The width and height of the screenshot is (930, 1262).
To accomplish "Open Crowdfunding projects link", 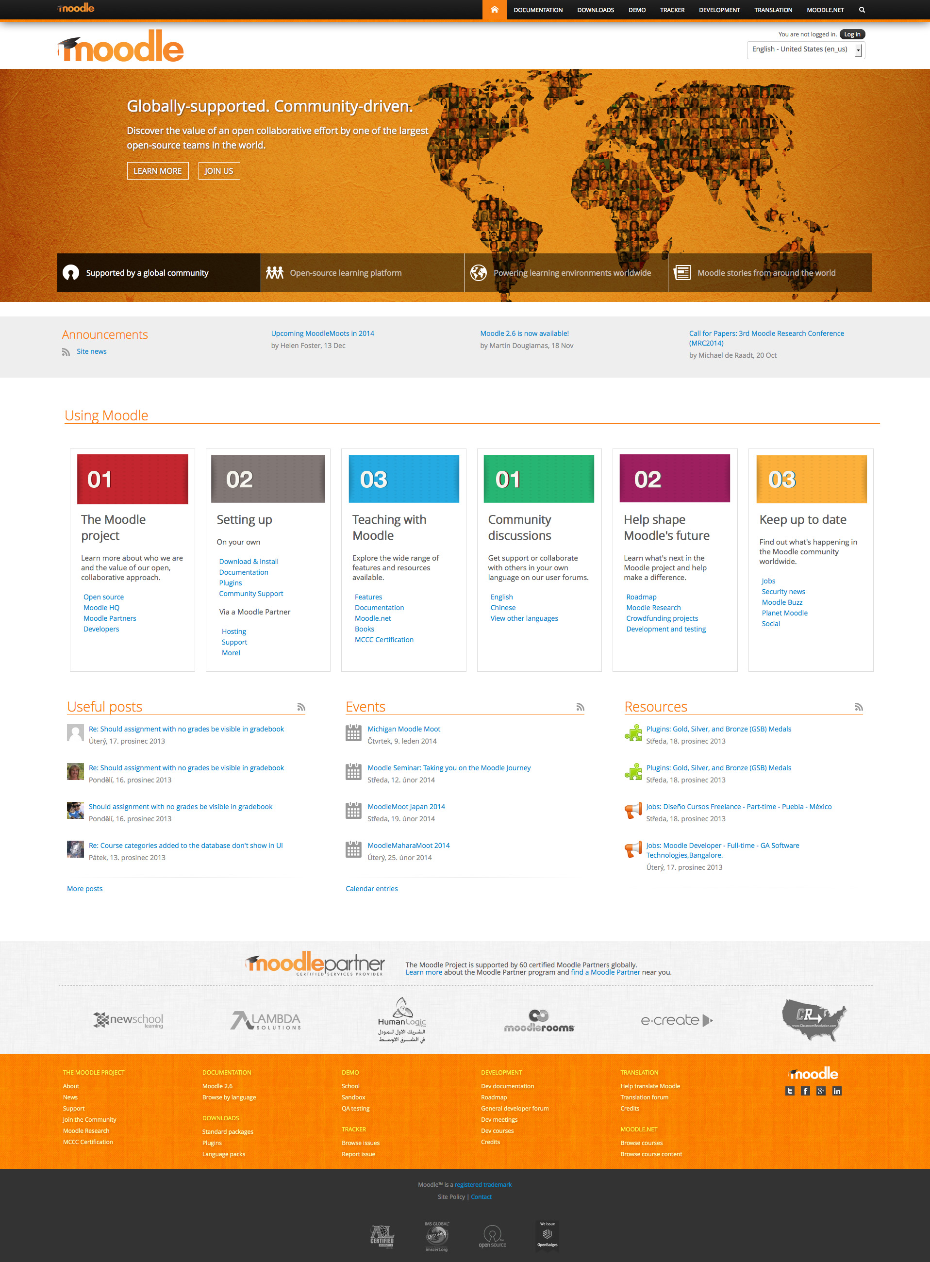I will pos(662,618).
